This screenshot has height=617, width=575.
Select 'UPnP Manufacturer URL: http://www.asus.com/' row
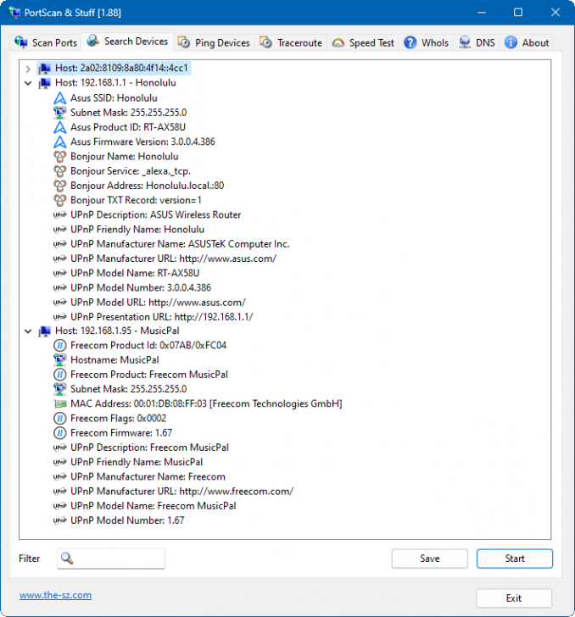pyautogui.click(x=173, y=258)
